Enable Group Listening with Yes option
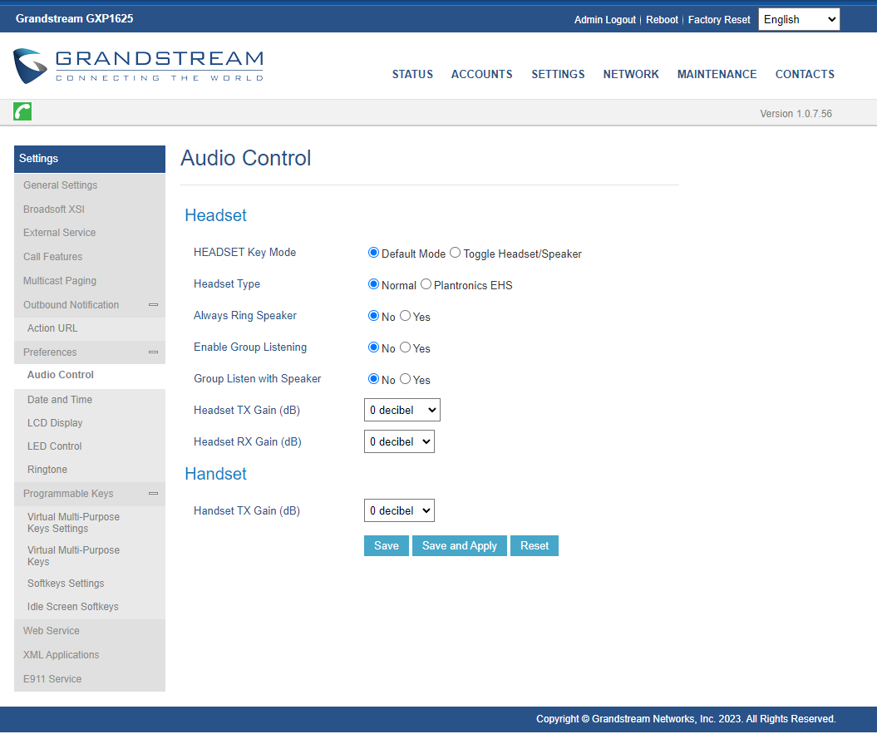Image resolution: width=877 pixels, height=739 pixels. 405,347
